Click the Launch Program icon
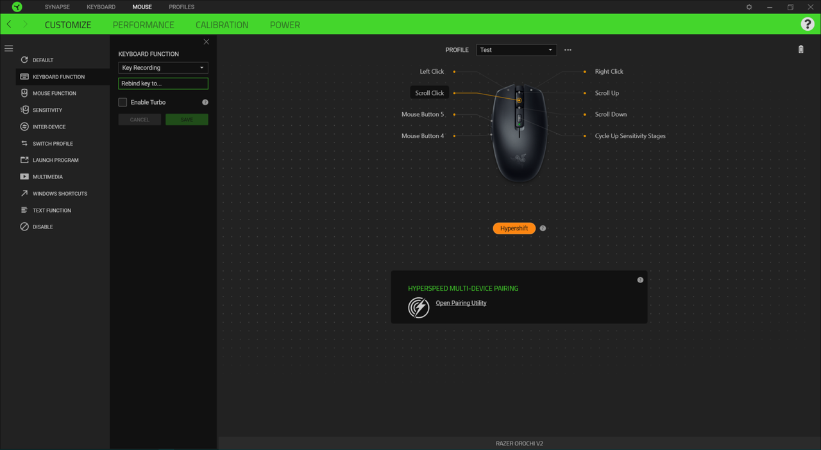This screenshot has width=821, height=450. click(24, 160)
